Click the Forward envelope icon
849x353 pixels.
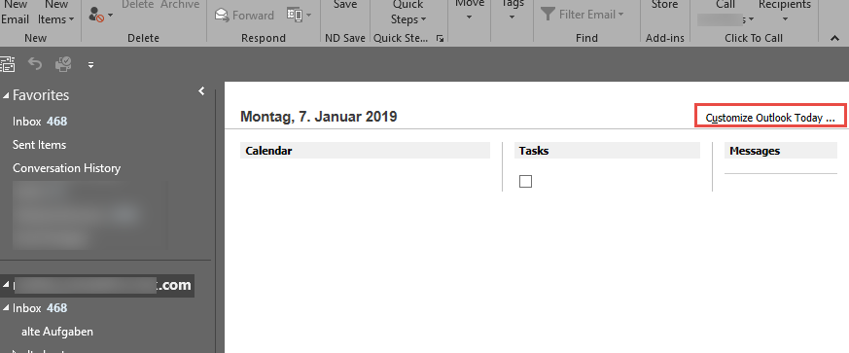click(x=222, y=16)
